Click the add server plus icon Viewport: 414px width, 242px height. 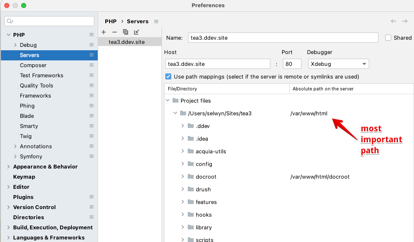104,32
